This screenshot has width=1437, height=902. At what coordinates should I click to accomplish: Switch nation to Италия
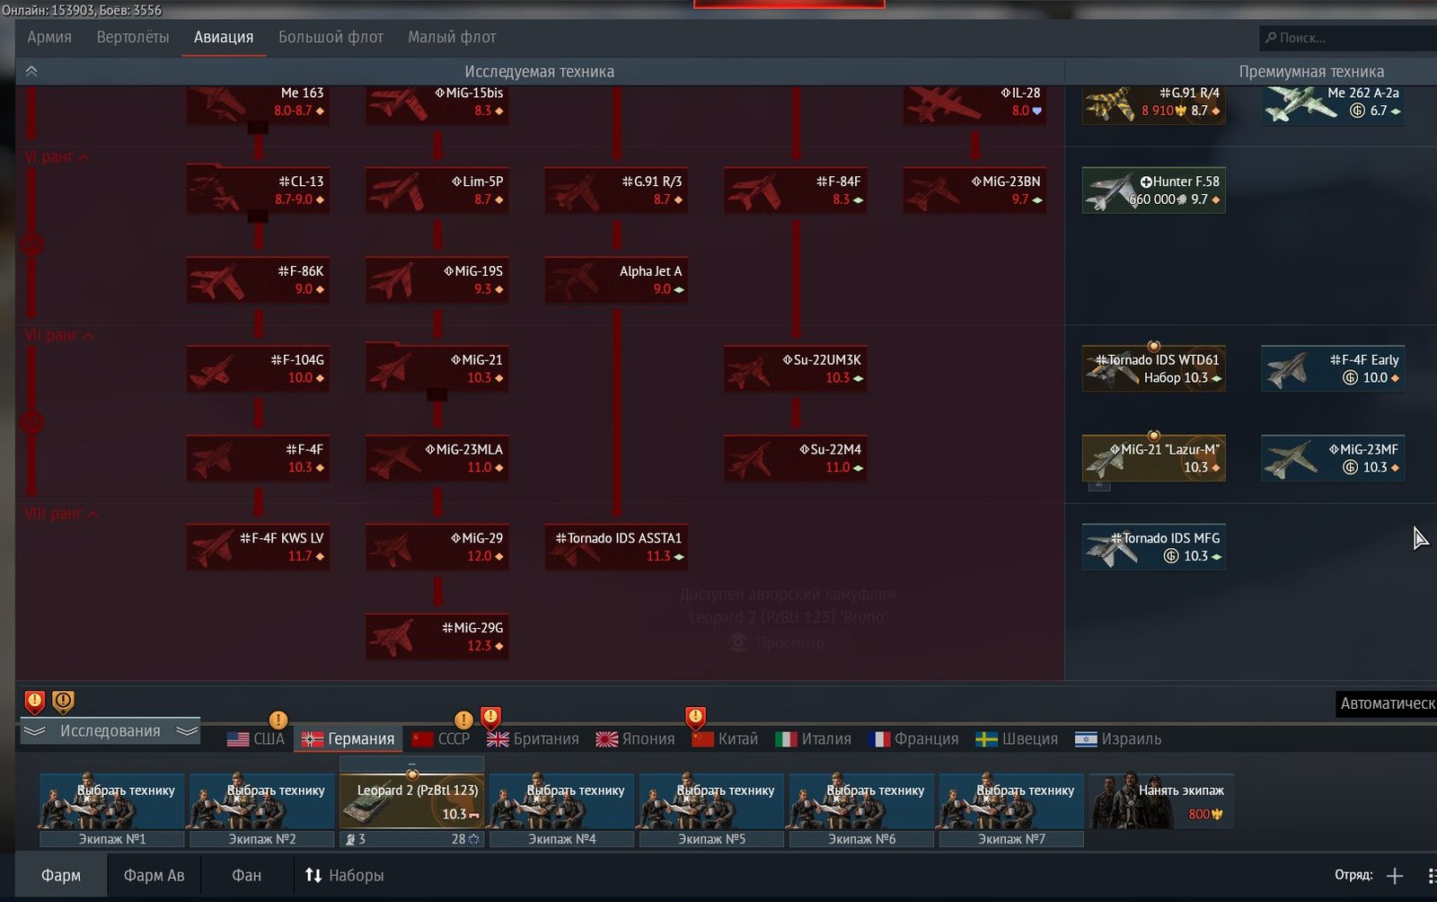click(813, 738)
